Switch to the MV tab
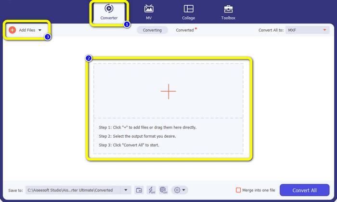Image resolution: width=337 pixels, height=202 pixels. pos(149,12)
